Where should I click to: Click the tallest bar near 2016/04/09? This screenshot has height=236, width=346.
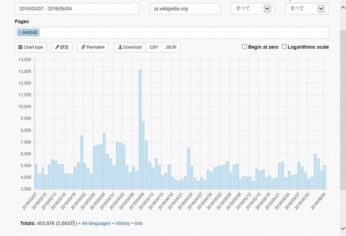pos(140,130)
